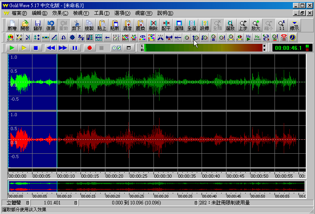315x214 pixels.
Task: Toggle the yellow Play selection button
Action: pos(24,48)
